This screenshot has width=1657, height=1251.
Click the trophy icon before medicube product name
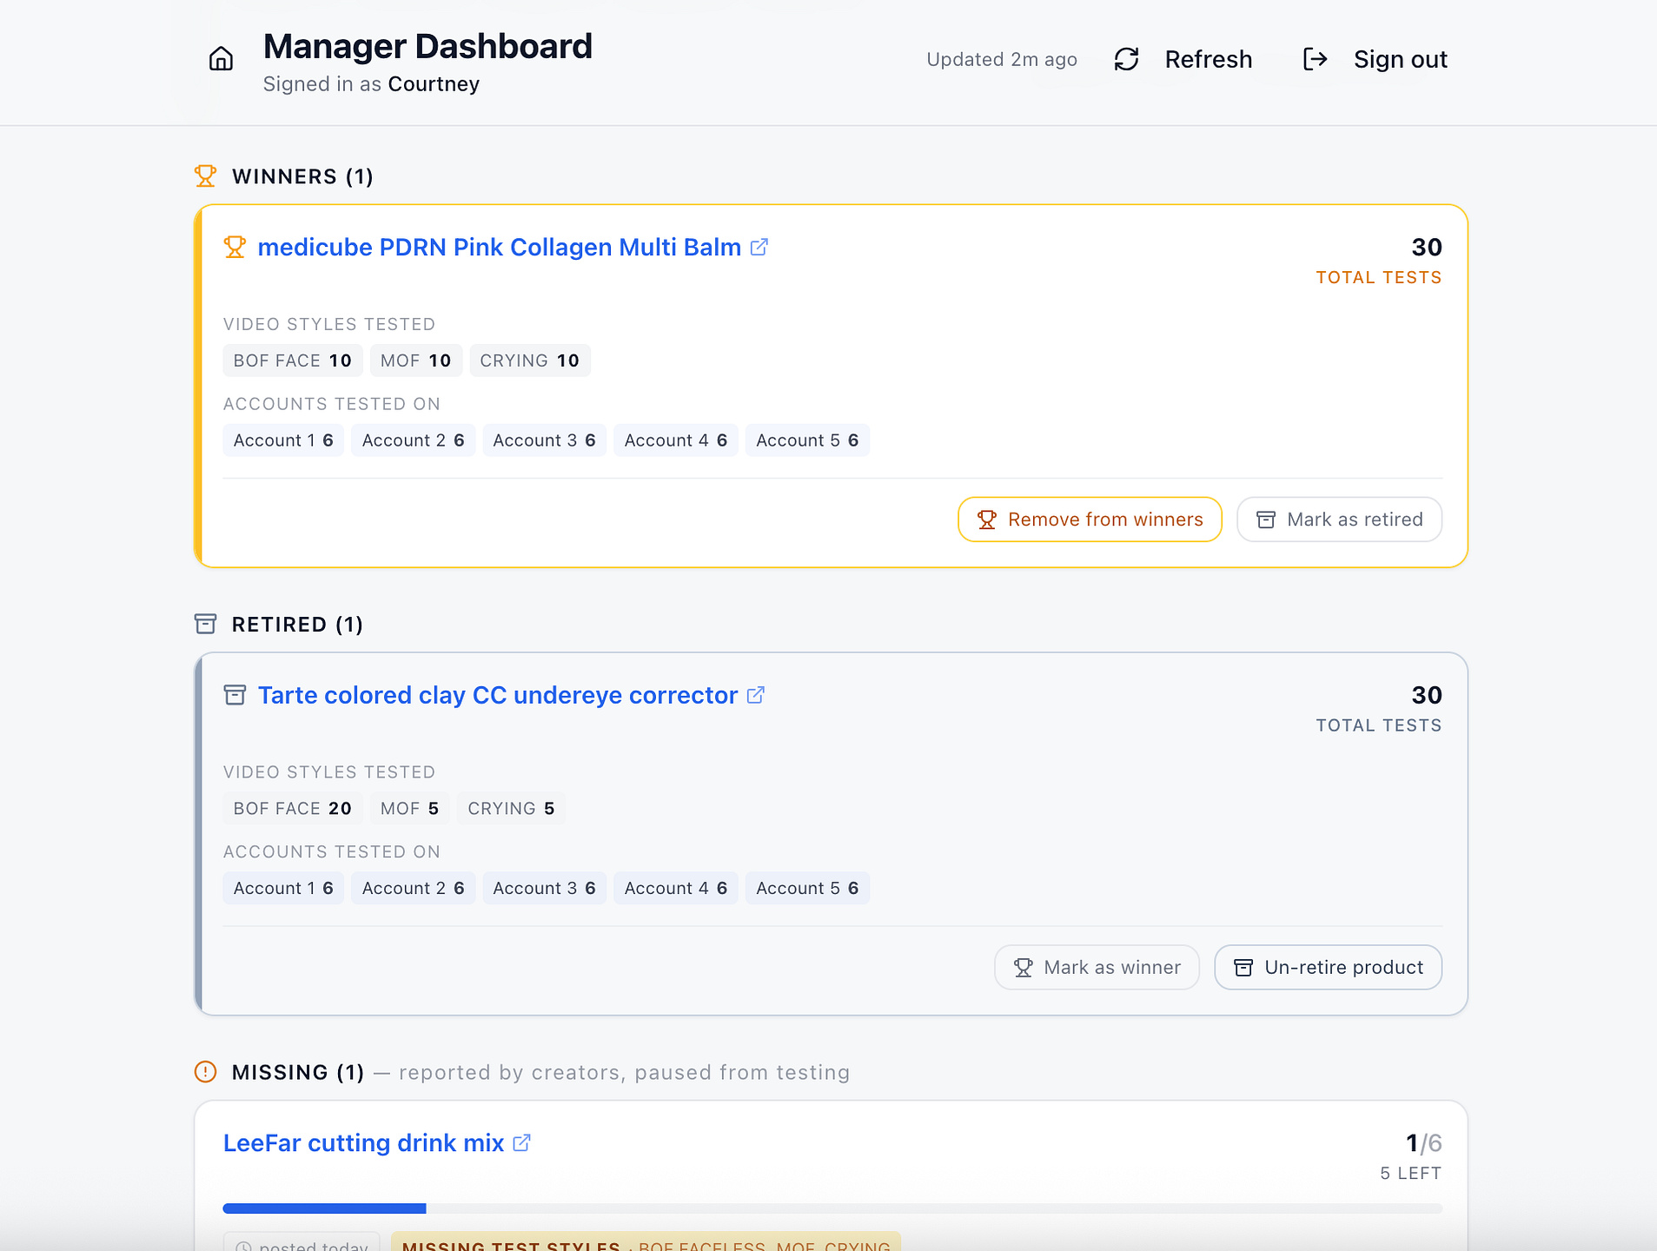click(x=235, y=248)
